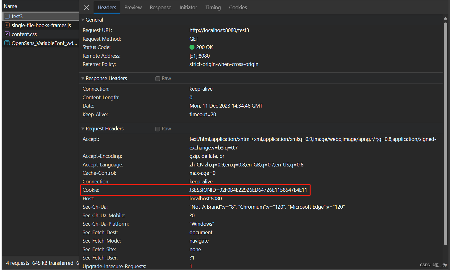Click the gzip, deflate, br value
Screen dimensions: 450x270
[x=207, y=156]
